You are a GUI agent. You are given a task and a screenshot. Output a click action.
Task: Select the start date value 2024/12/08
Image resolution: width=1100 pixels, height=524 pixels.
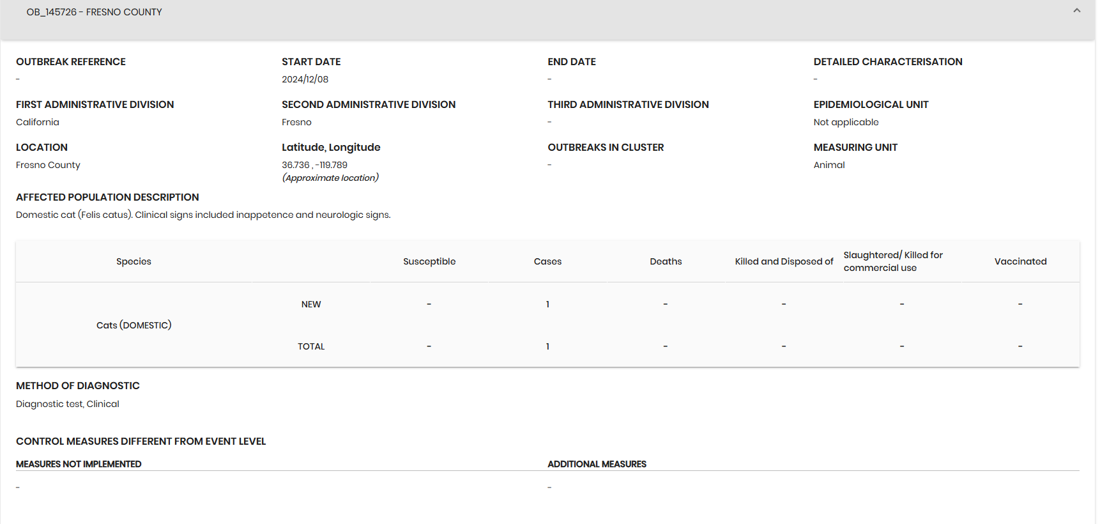[x=305, y=79]
